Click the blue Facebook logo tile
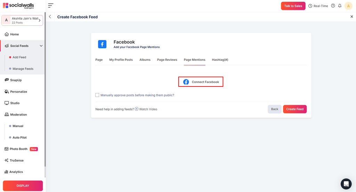The image size is (356, 192). (x=102, y=44)
